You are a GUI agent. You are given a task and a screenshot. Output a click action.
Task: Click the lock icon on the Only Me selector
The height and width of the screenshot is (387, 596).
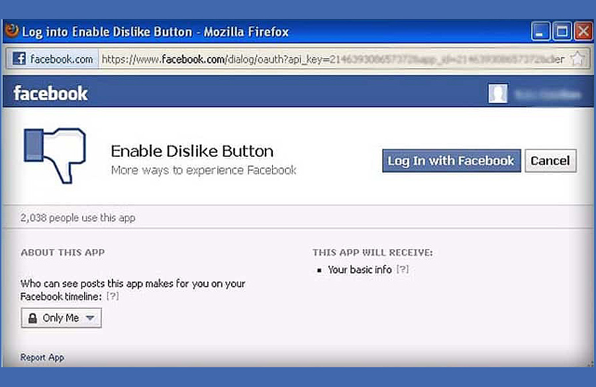point(32,318)
